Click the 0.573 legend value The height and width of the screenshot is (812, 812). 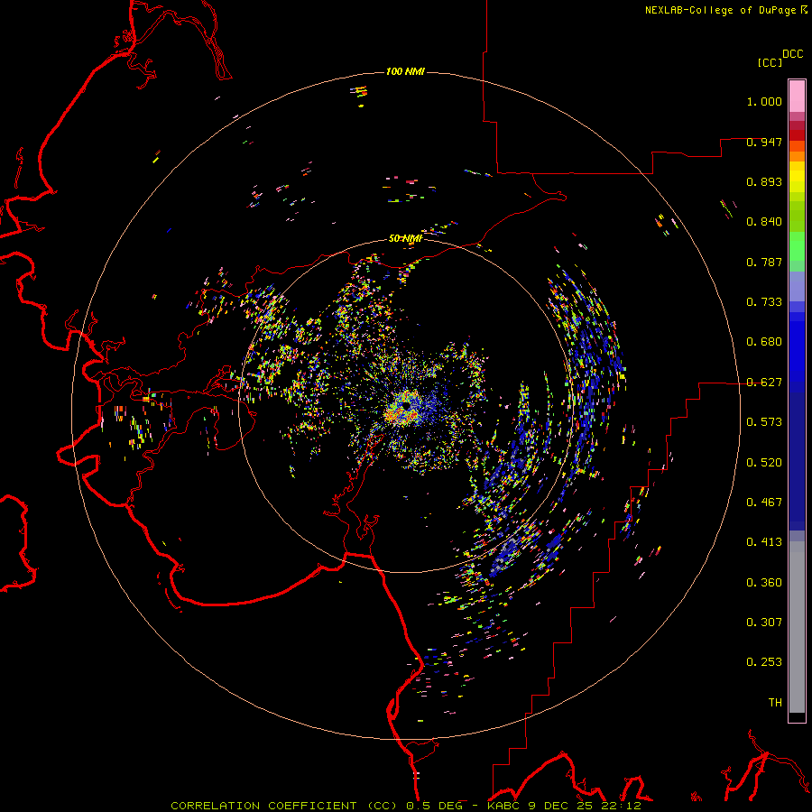point(764,422)
